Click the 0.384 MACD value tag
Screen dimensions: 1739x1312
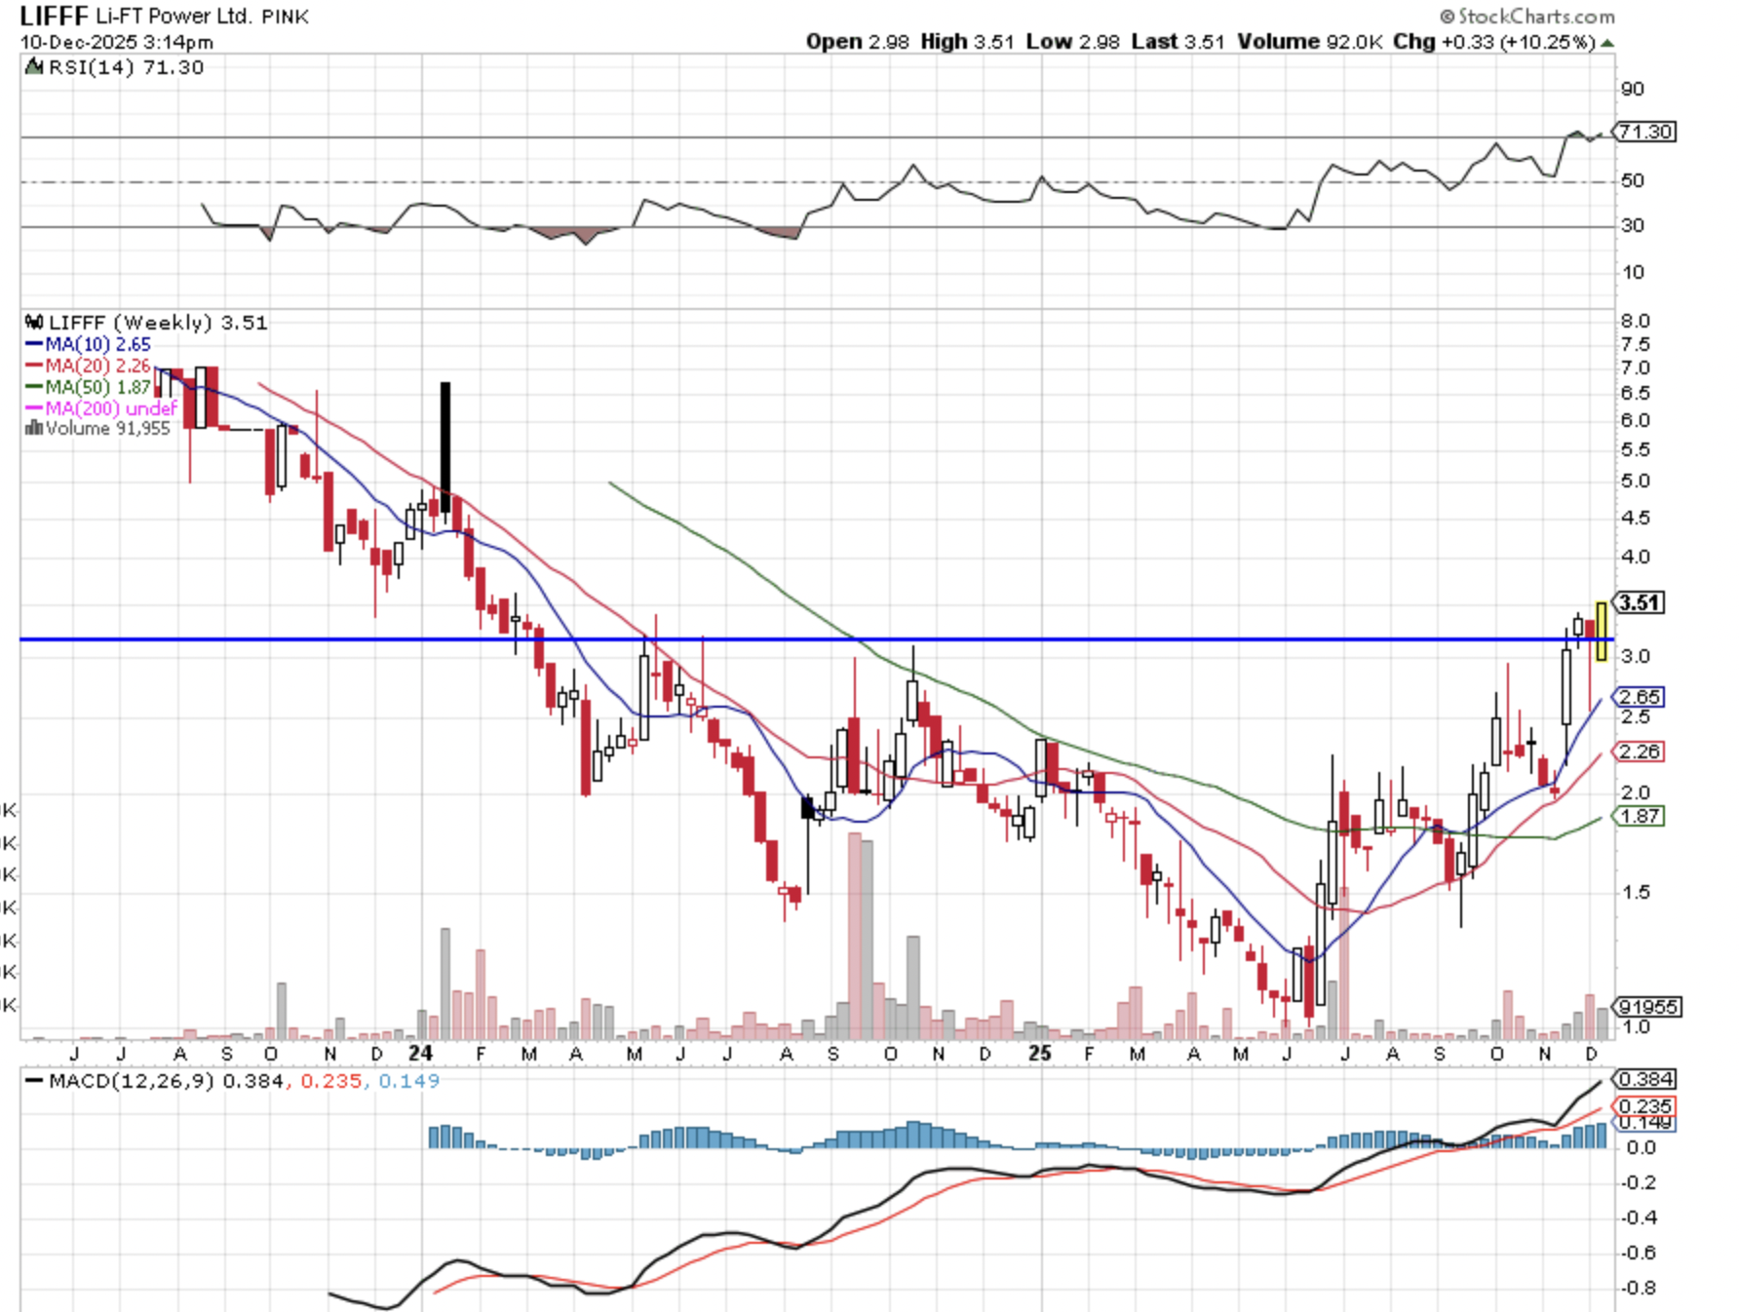[x=1644, y=1079]
